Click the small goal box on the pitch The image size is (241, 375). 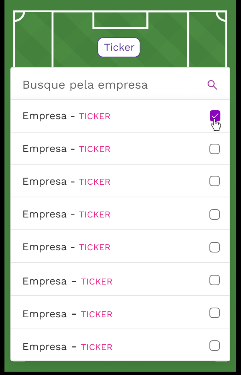click(x=120, y=20)
